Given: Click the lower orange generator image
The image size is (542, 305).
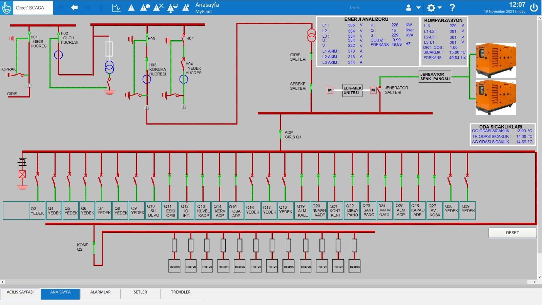Looking at the screenshot, I should click(x=496, y=98).
